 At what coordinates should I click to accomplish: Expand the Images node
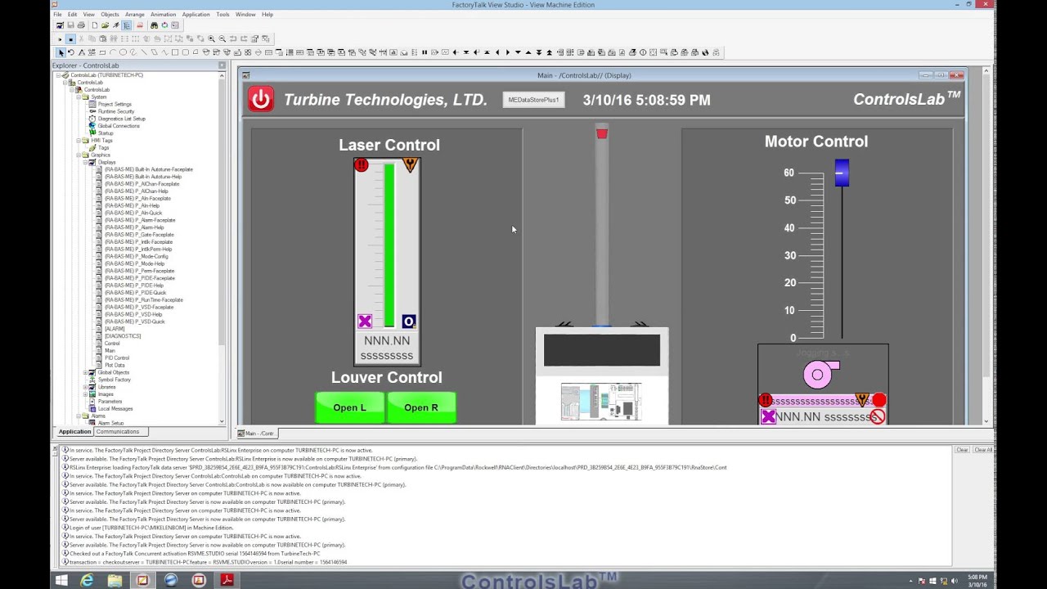[x=85, y=394]
